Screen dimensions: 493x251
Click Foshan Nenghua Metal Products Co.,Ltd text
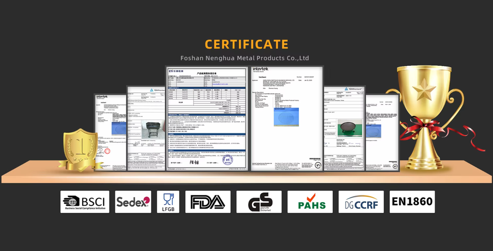pos(244,58)
